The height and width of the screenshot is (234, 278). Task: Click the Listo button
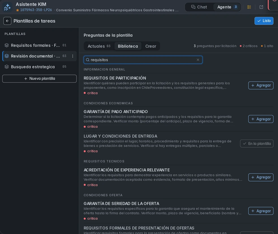coord(264,21)
